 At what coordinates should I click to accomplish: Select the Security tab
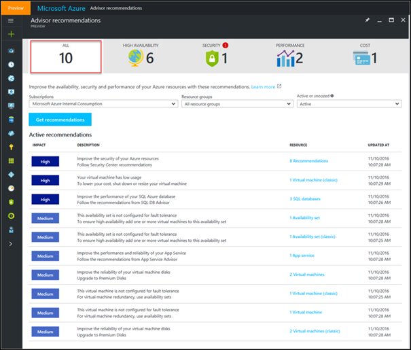[x=215, y=55]
